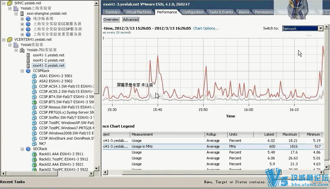Switch to the Tasks & Events tab
Viewport: 330px width, 189px height.
[221, 12]
